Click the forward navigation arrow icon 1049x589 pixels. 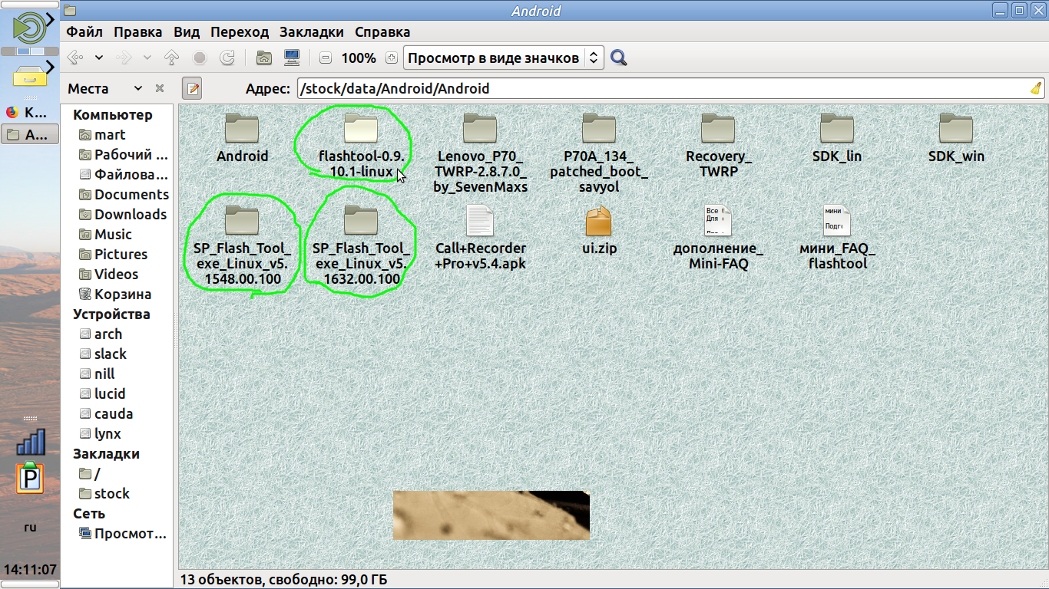123,58
